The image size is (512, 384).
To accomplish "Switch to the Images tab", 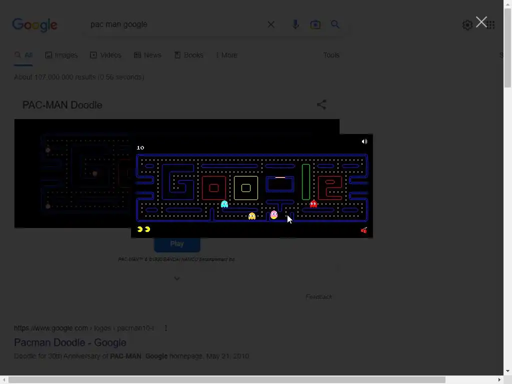I will [x=61, y=55].
